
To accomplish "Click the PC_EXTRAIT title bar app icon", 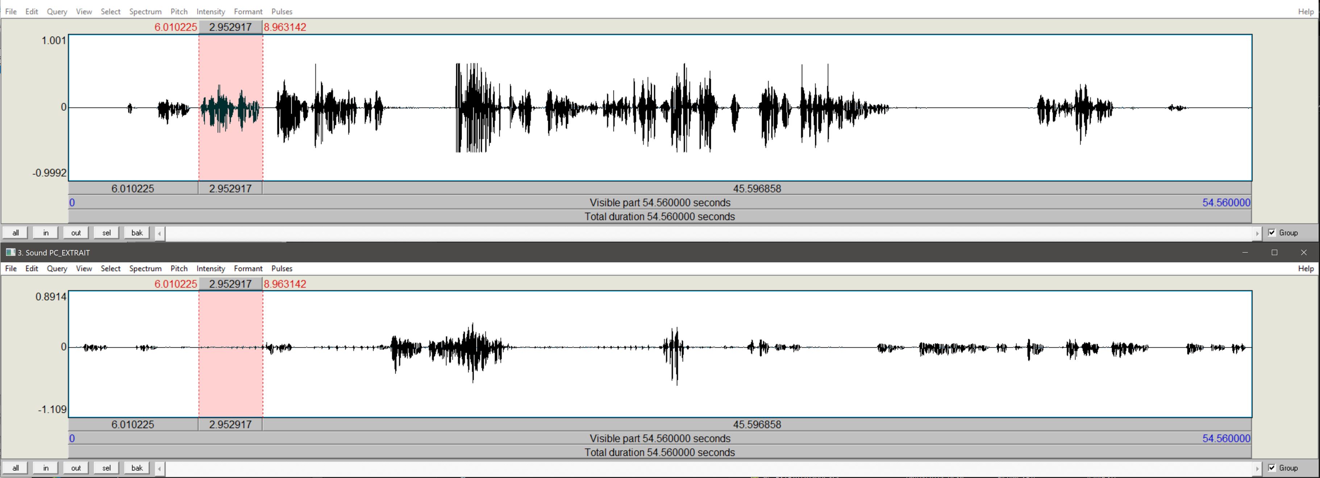I will [10, 252].
